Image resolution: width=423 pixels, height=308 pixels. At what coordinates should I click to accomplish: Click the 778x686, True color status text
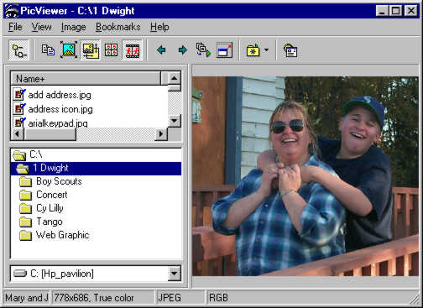coord(94,298)
